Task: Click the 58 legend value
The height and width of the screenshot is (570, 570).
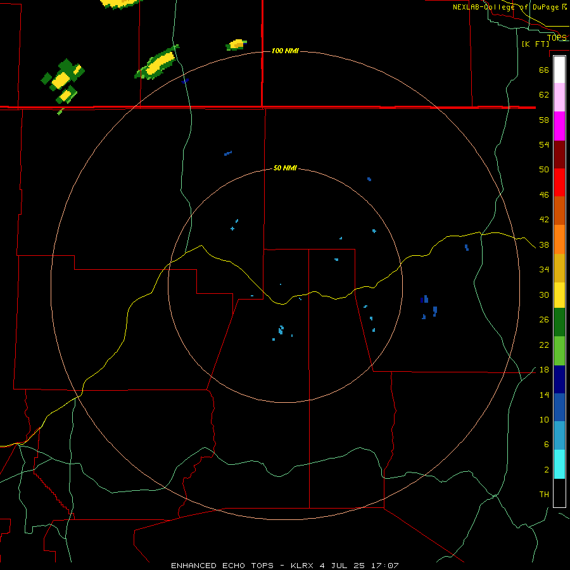Action: coord(544,120)
